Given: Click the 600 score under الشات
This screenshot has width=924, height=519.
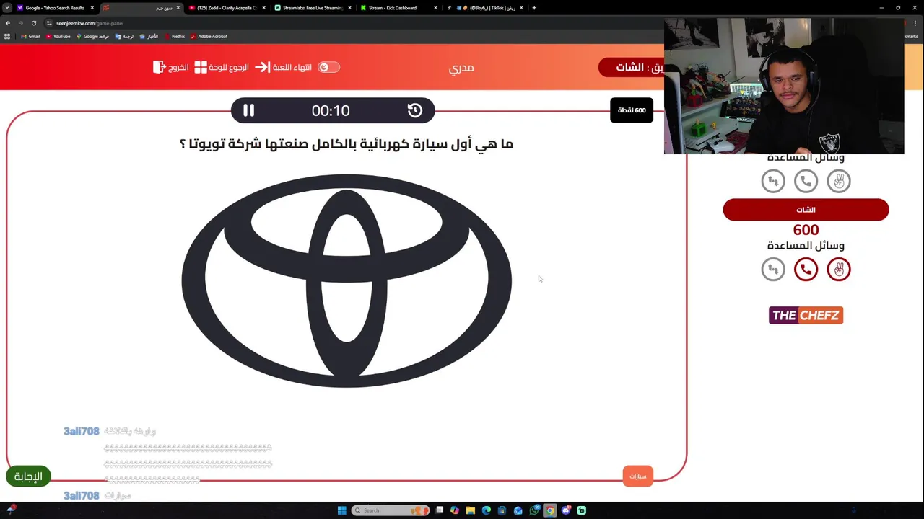Looking at the screenshot, I should coord(806,230).
